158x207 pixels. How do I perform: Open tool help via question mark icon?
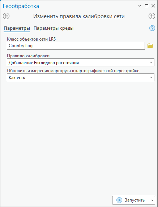click(152, 28)
